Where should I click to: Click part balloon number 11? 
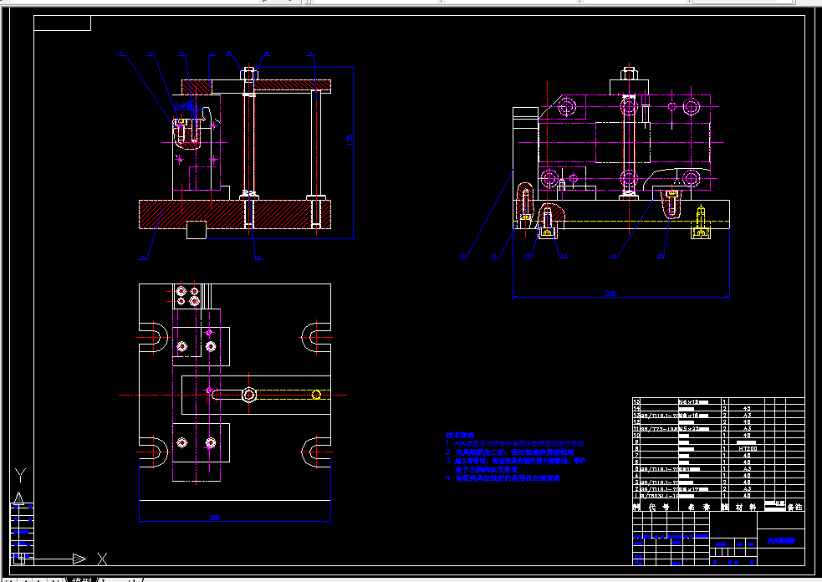(494, 257)
